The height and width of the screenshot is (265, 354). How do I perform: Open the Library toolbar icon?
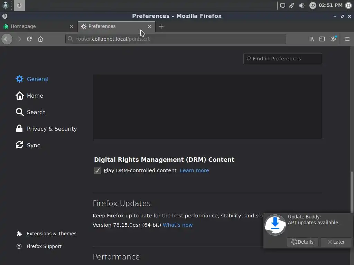click(311, 39)
